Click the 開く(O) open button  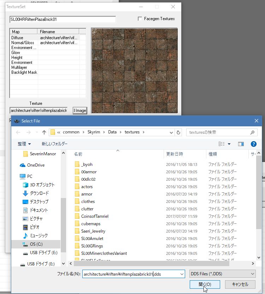point(205,284)
